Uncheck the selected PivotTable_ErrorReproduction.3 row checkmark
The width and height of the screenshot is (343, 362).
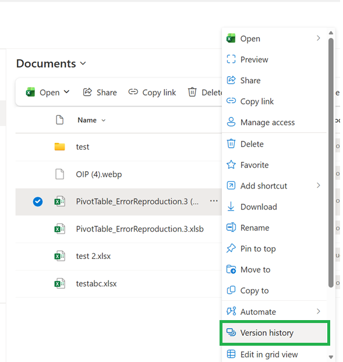pyautogui.click(x=38, y=201)
